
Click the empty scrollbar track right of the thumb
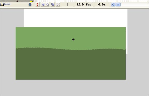[134, 5]
